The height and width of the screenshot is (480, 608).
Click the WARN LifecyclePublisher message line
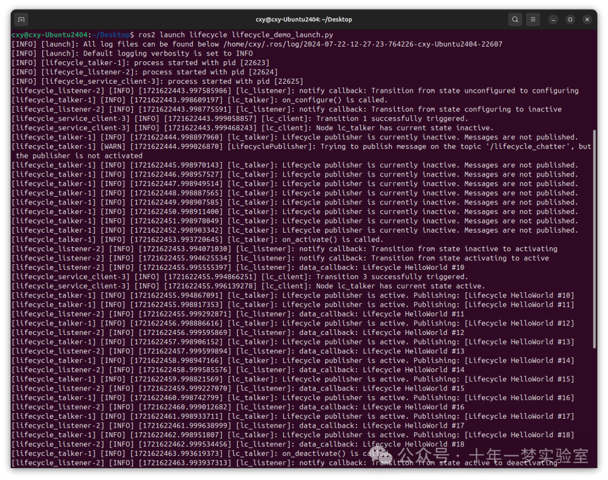click(301, 146)
